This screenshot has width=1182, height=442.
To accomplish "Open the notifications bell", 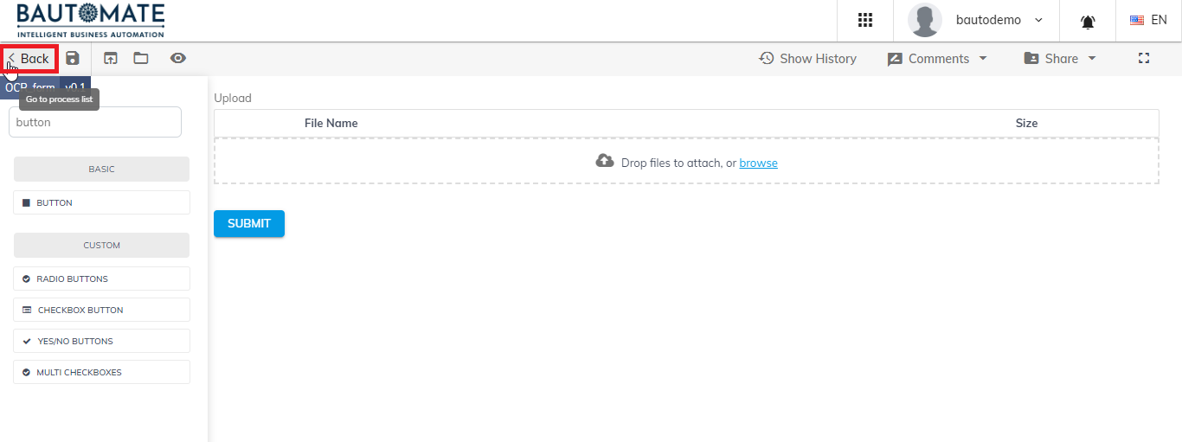I will [1088, 22].
